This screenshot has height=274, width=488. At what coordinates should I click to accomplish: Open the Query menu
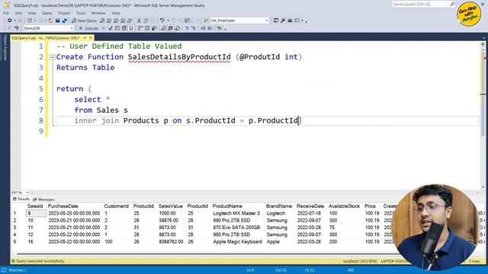coord(47,13)
